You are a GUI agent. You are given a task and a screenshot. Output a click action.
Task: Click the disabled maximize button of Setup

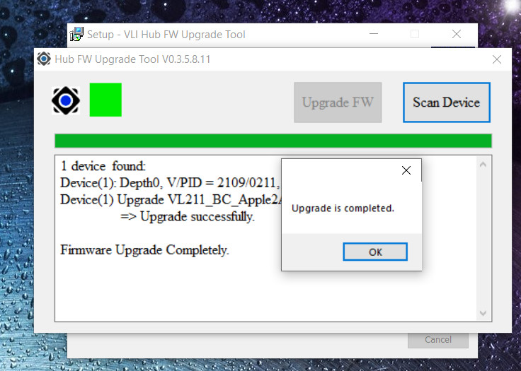pos(415,34)
